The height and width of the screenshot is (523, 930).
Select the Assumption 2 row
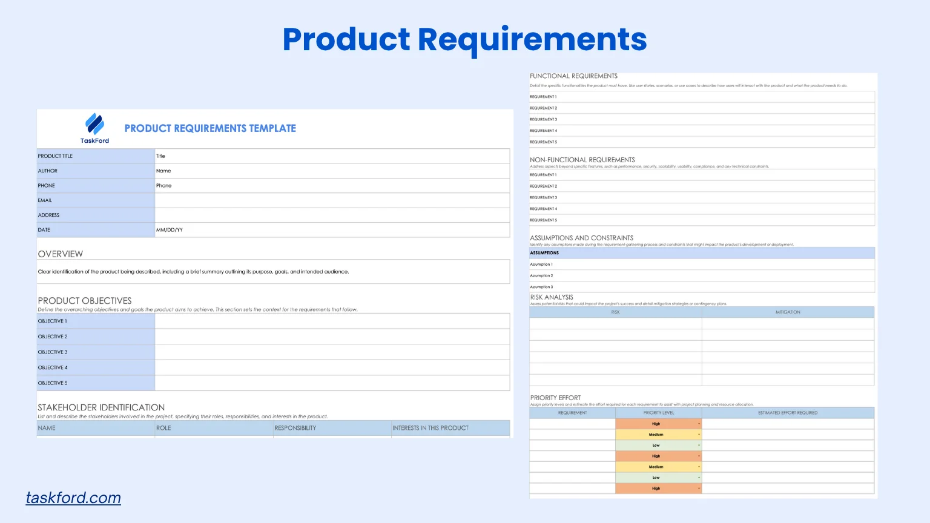(702, 276)
